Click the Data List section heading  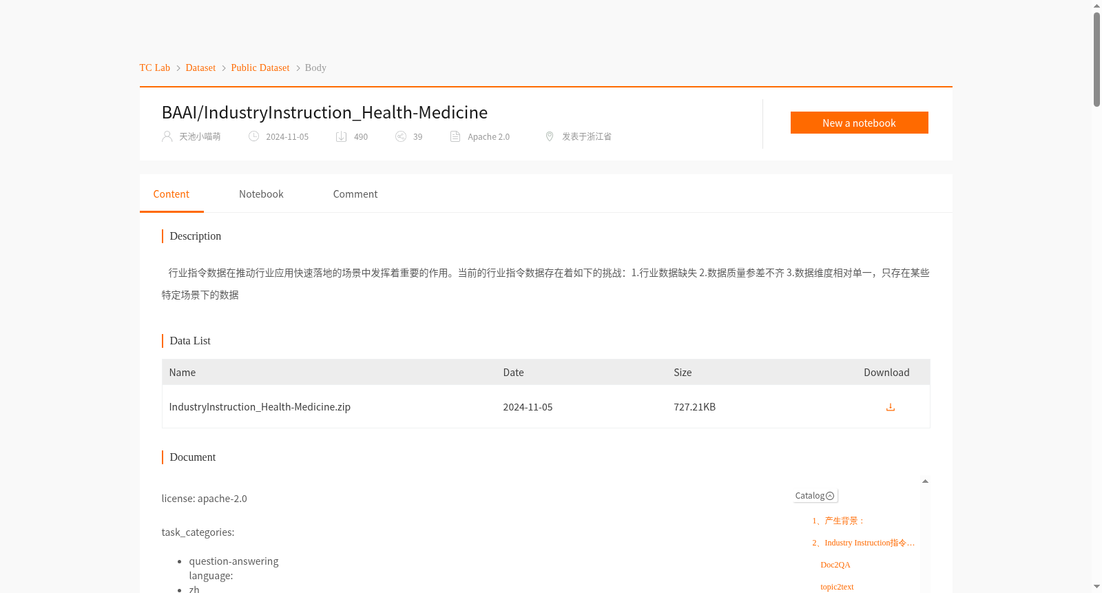coord(190,341)
